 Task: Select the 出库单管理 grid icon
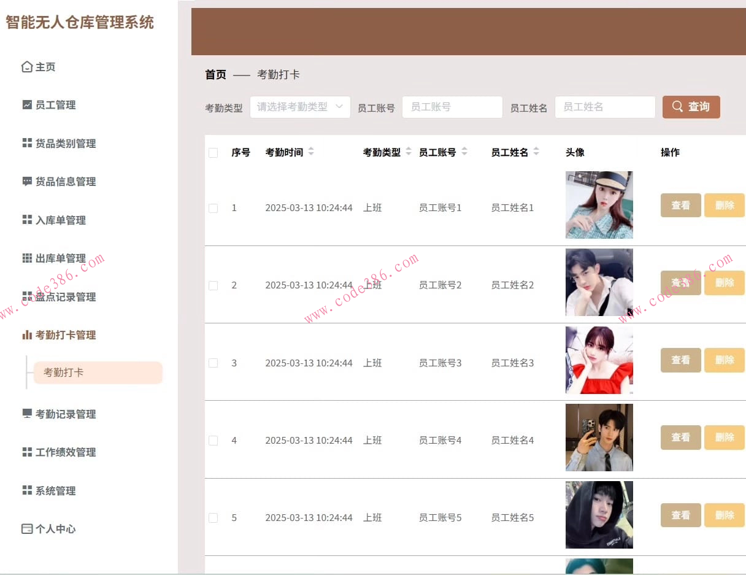click(26, 258)
